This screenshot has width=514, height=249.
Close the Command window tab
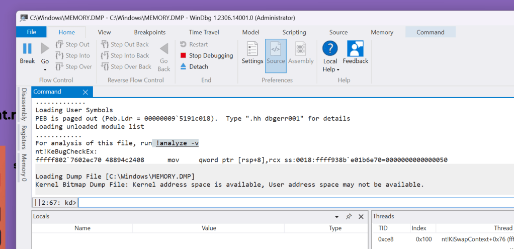[85, 92]
